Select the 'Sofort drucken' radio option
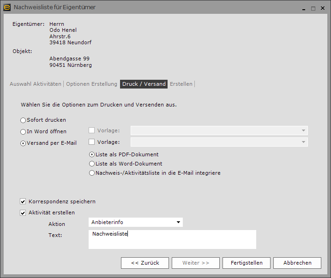This screenshot has height=278, width=331. (23, 120)
